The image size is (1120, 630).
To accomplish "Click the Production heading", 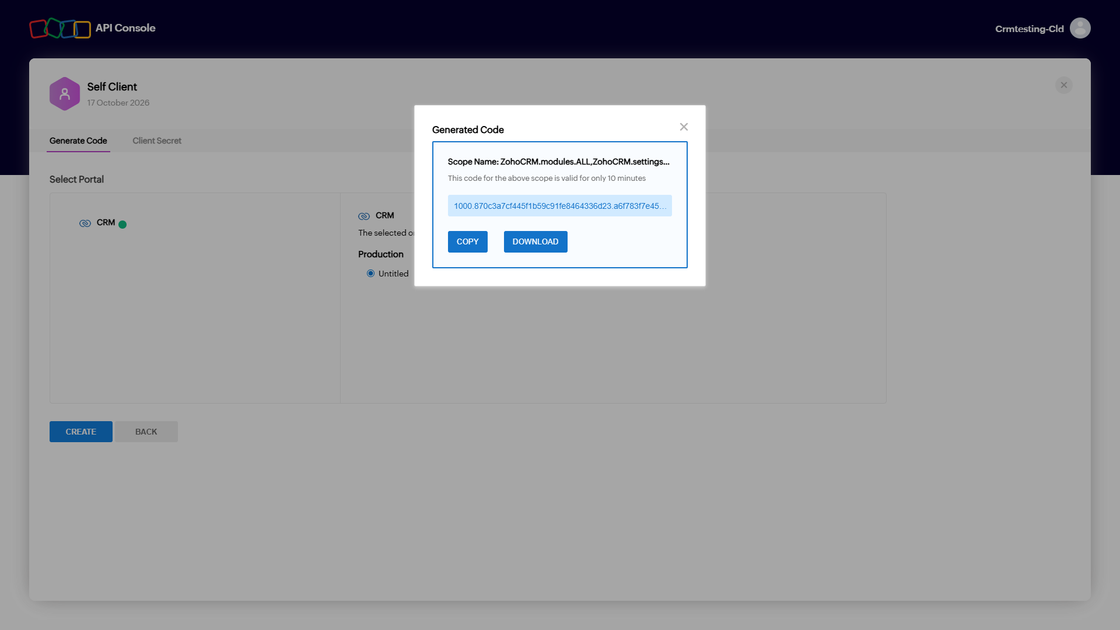I will 381,254.
